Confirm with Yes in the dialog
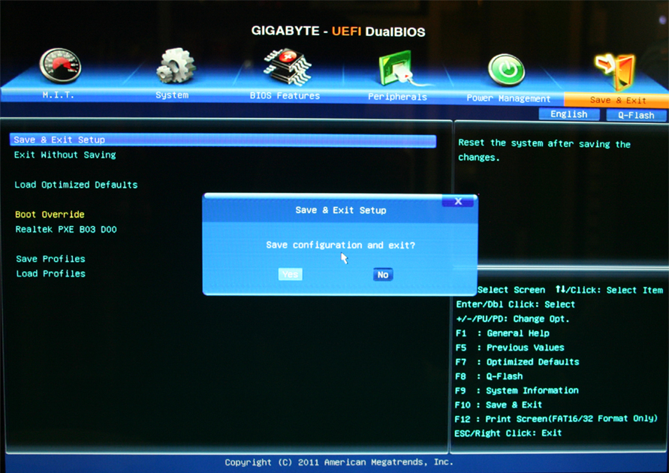This screenshot has height=473, width=669. click(290, 274)
